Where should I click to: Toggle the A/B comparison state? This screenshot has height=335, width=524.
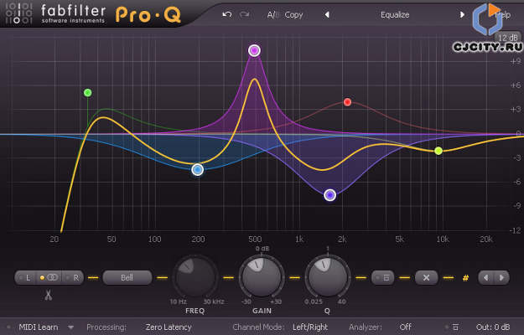tap(272, 15)
